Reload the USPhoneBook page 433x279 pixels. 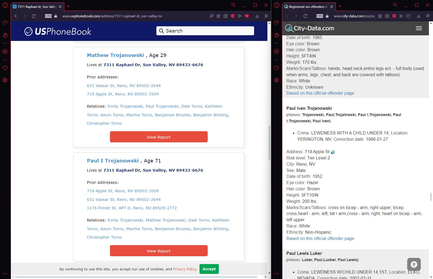pos(34,16)
